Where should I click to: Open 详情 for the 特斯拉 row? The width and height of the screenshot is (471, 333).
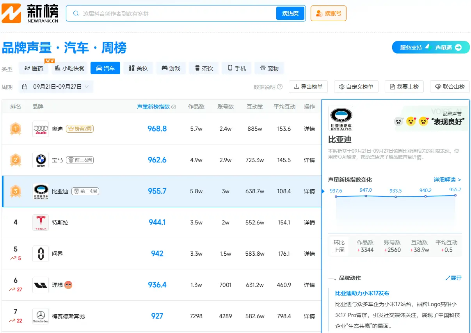coord(309,223)
